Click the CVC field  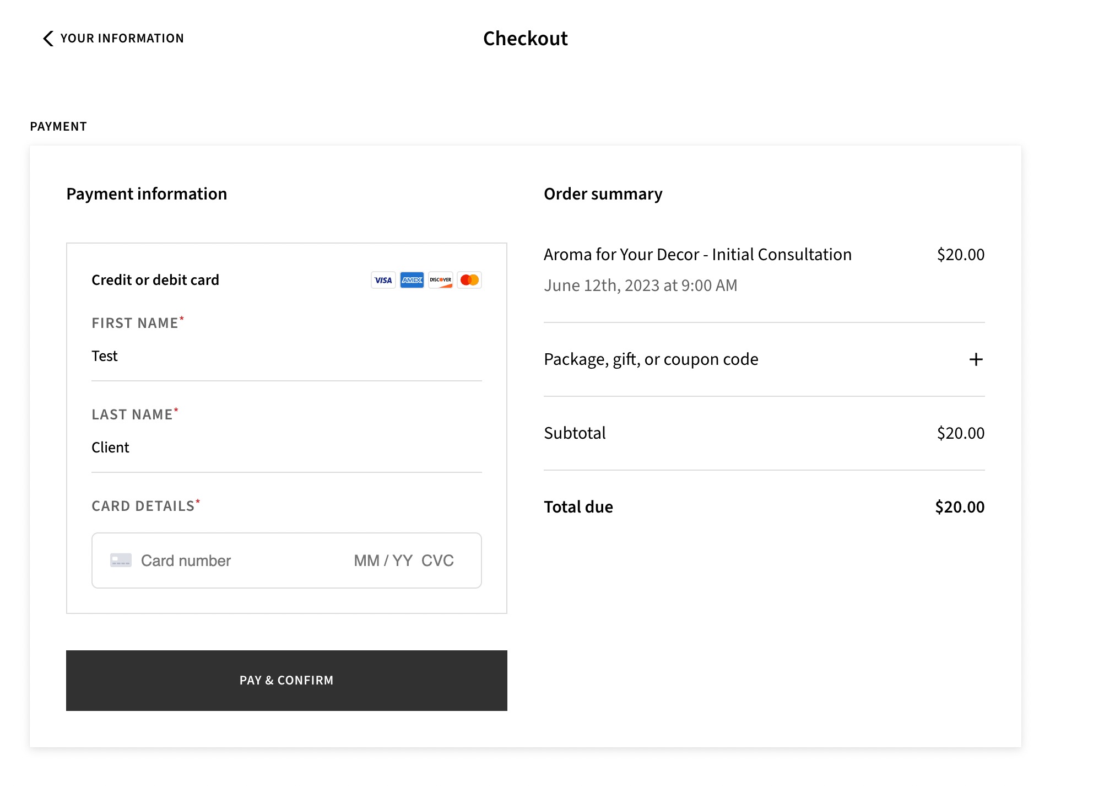click(437, 560)
